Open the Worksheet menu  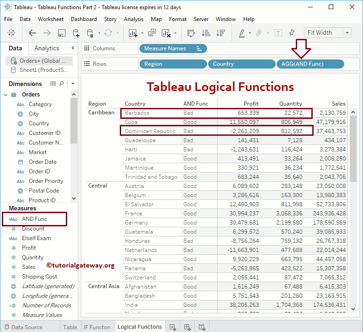click(51, 19)
